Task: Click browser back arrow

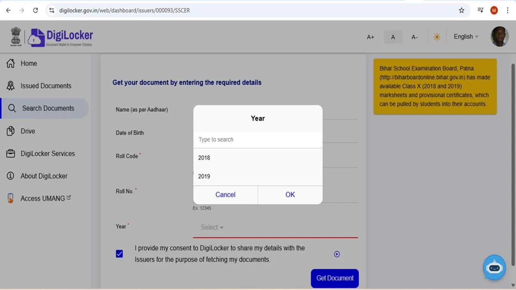Action: (x=8, y=10)
